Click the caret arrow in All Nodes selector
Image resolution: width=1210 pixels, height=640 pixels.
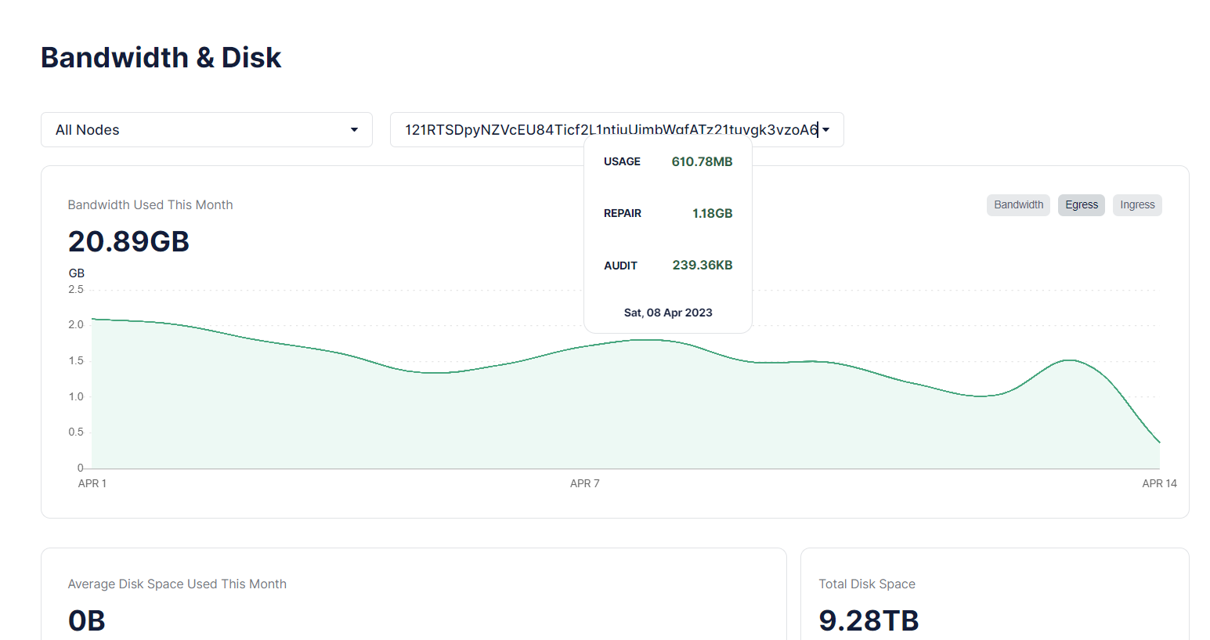point(354,130)
